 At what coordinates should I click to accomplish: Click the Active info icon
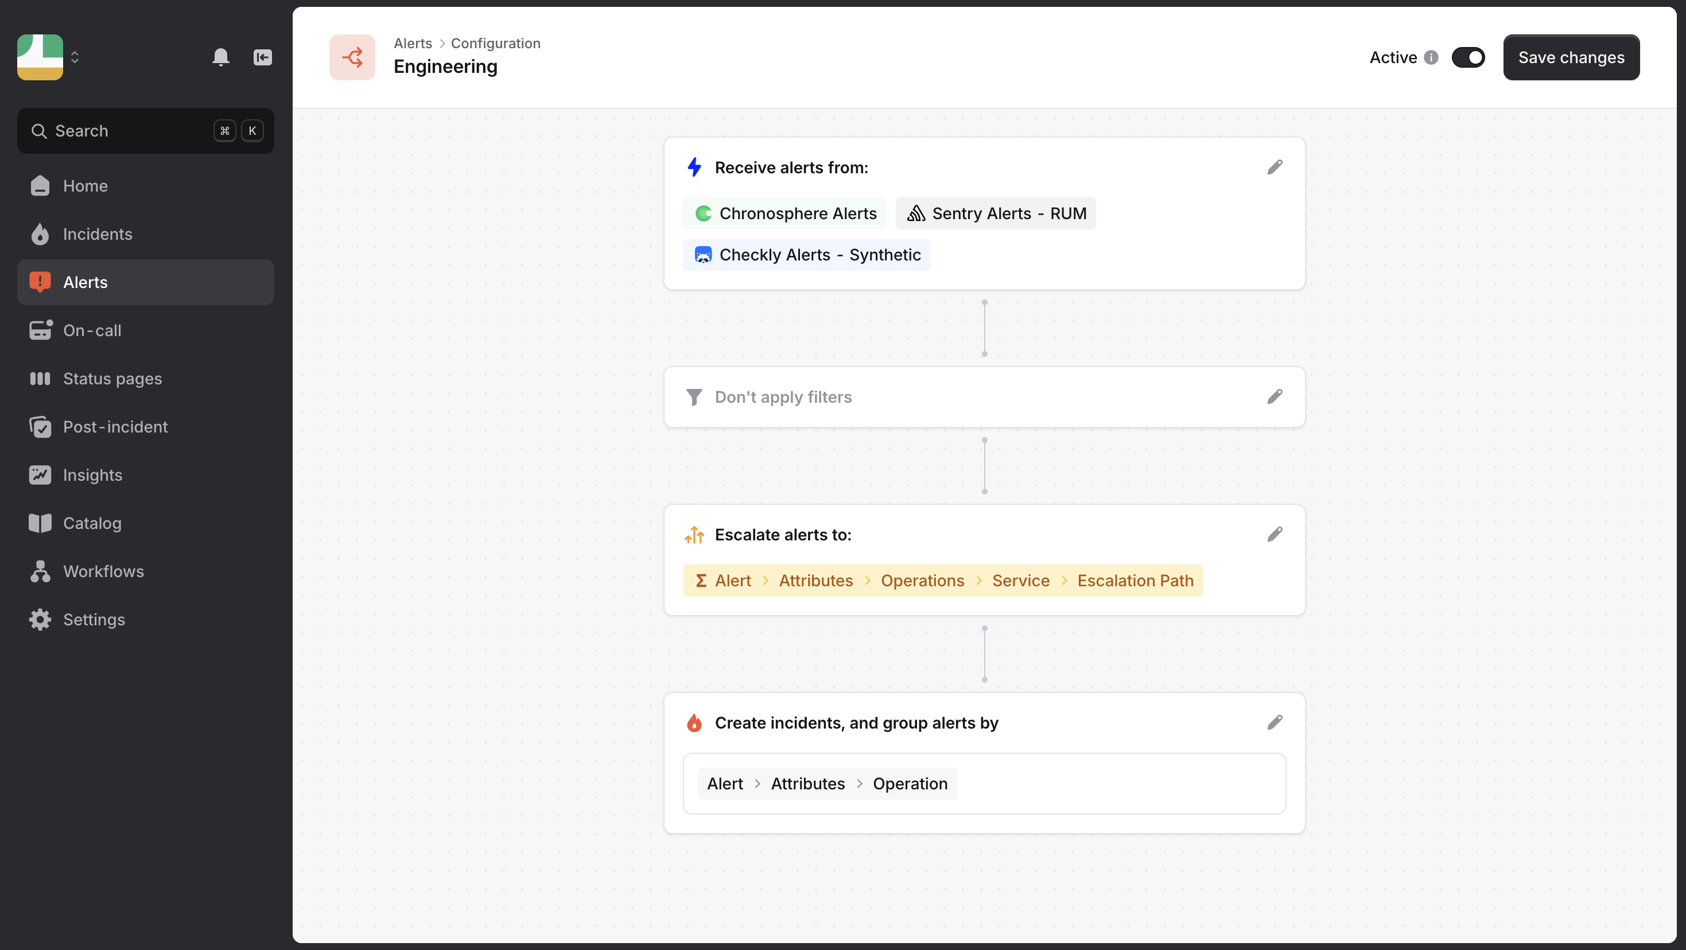click(1431, 57)
